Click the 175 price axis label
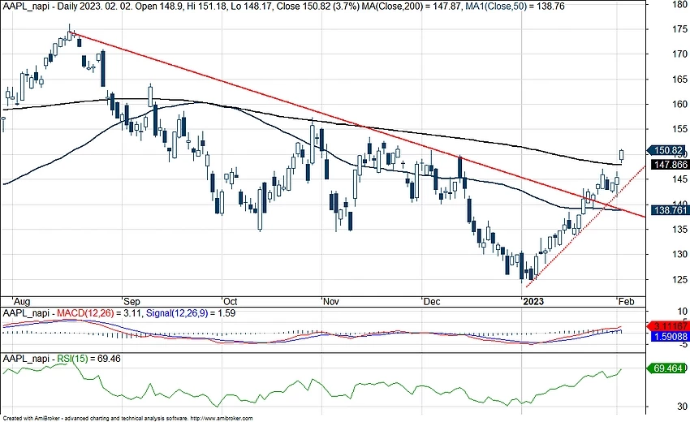This screenshot has height=422, width=690. (680, 29)
